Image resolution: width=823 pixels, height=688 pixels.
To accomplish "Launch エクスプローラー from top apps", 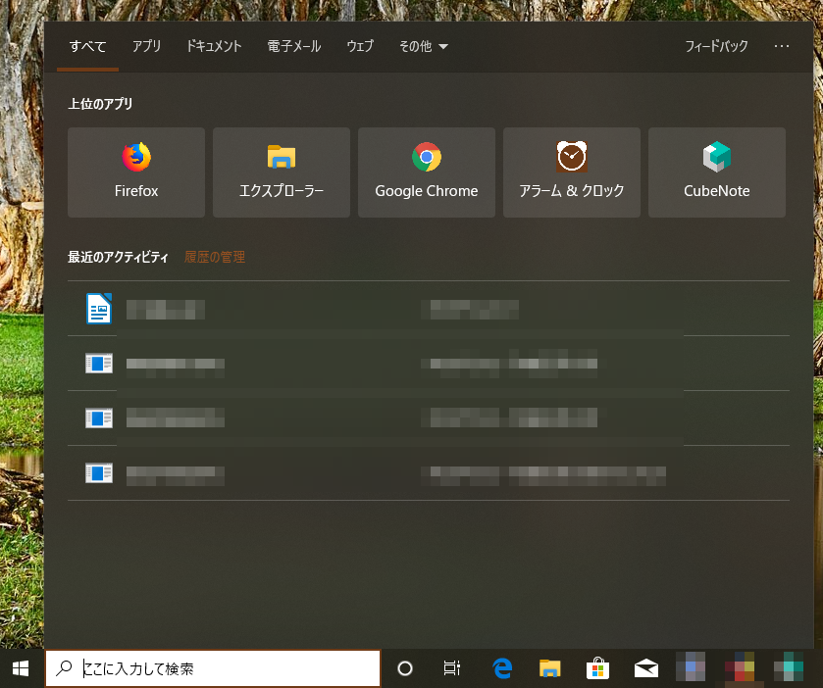I will coord(282,172).
